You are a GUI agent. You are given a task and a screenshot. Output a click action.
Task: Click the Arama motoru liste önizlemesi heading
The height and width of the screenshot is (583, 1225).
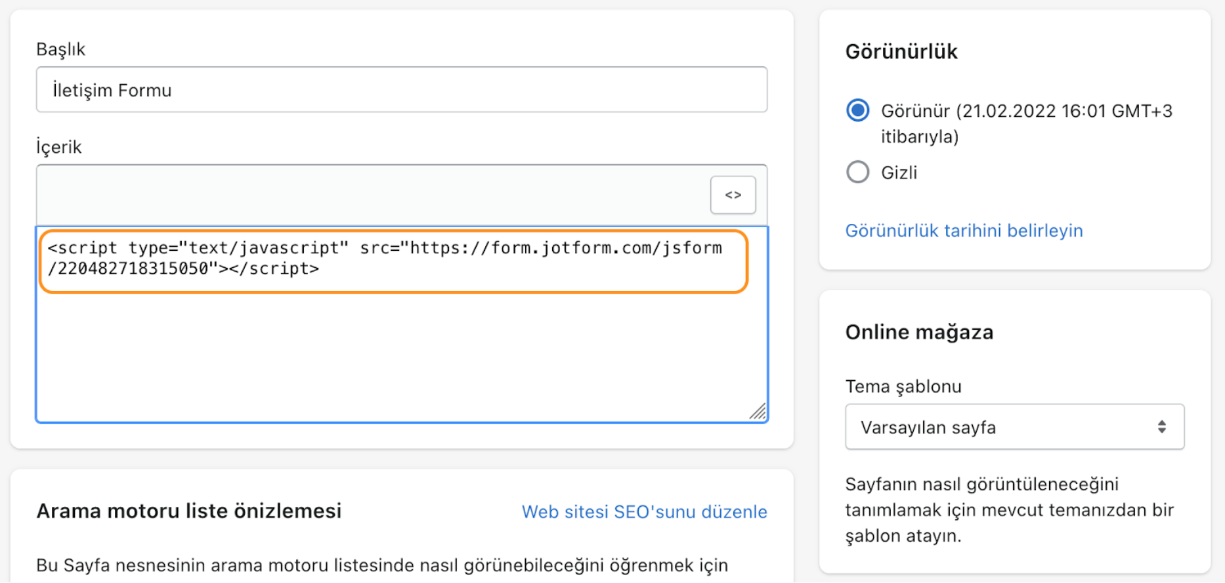tap(189, 511)
